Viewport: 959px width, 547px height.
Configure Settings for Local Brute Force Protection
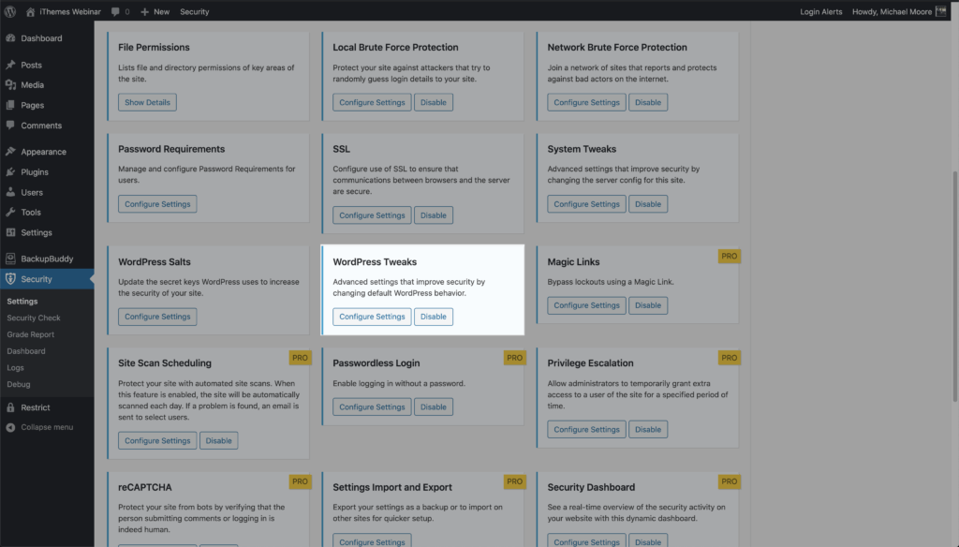(372, 102)
